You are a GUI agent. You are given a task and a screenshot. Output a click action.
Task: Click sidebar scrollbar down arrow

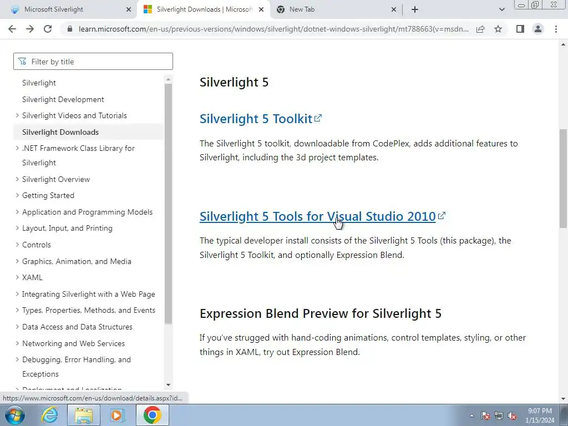coord(168,385)
